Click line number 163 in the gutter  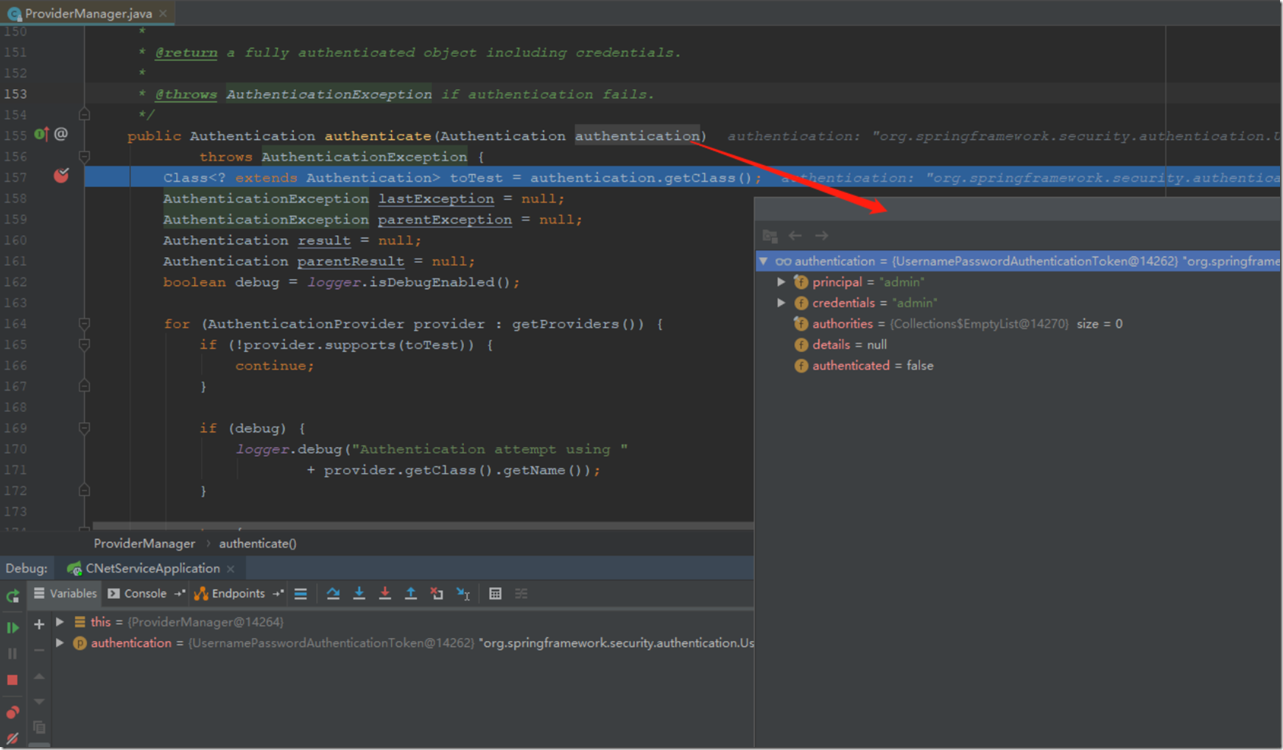point(15,303)
